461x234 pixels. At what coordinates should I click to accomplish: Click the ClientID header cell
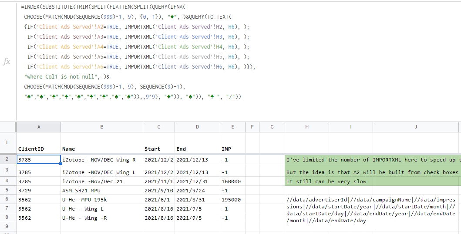pos(38,142)
